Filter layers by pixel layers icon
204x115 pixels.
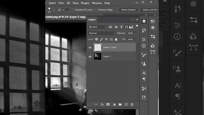tap(111, 27)
